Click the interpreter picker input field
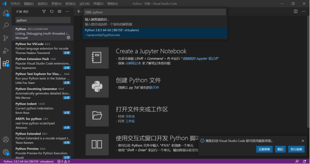Viewport: 310px width, 164px height. pyautogui.click(x=155, y=12)
